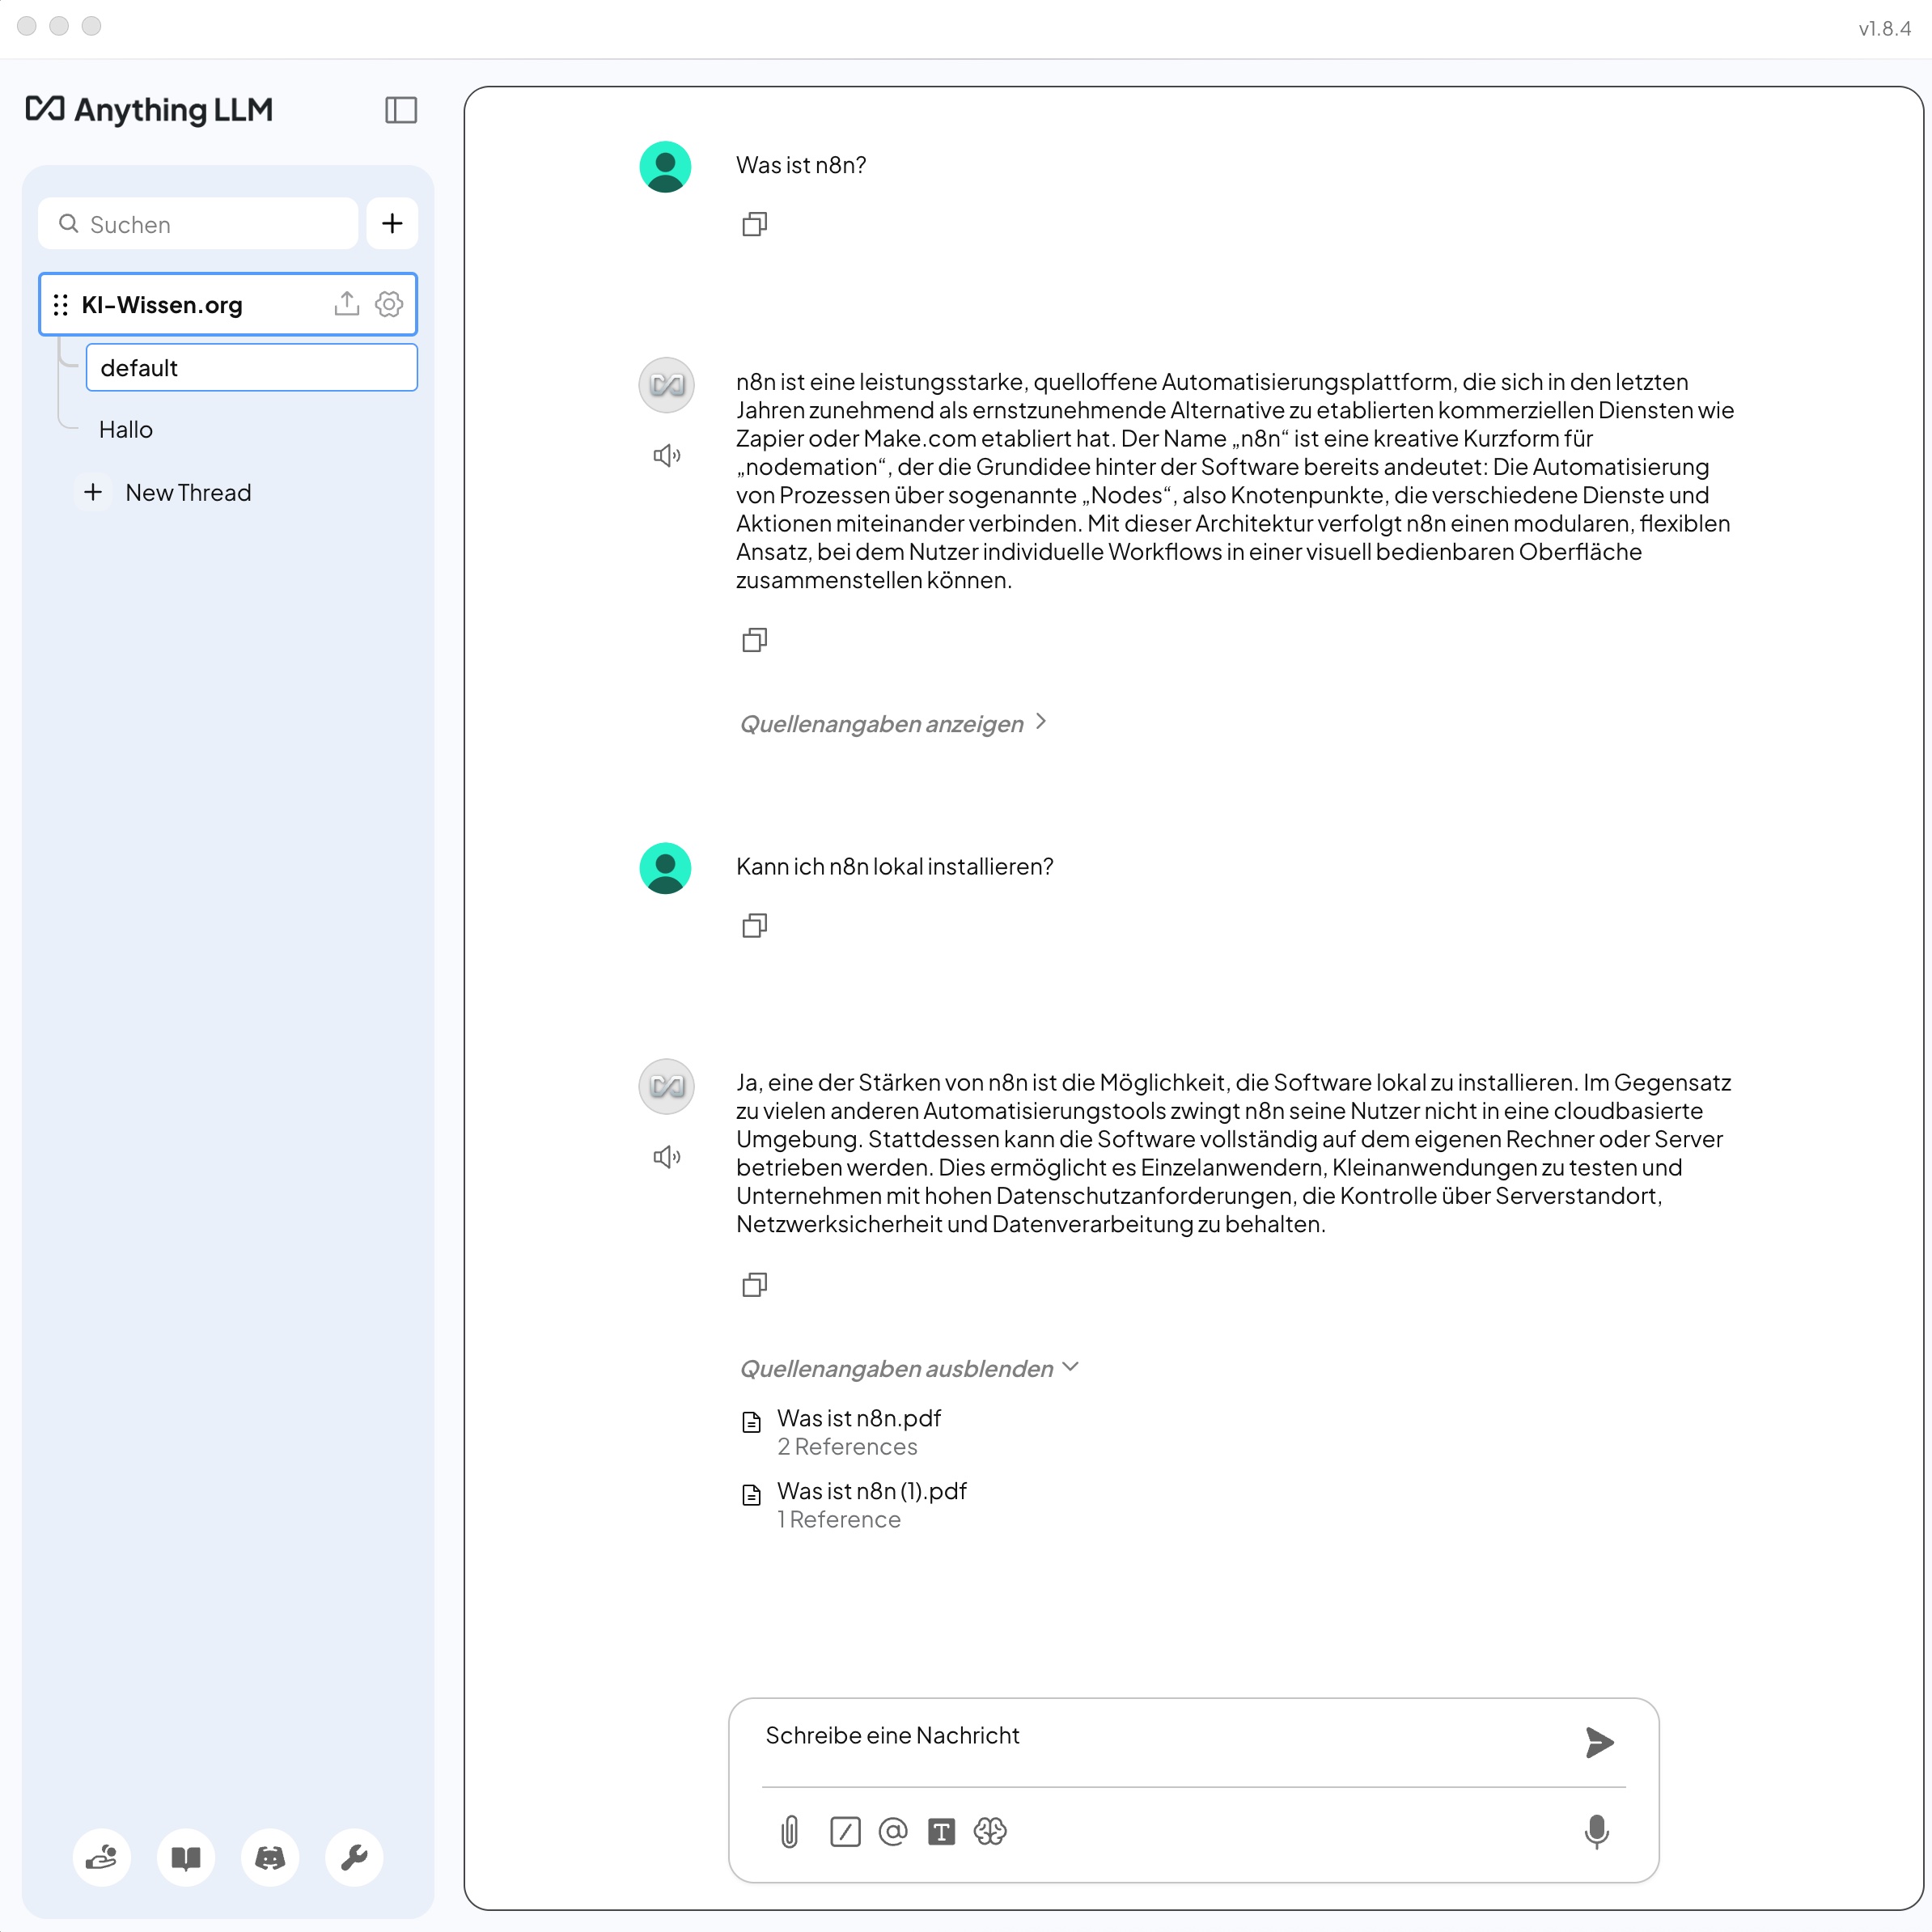The image size is (1932, 1932).
Task: Open upload documents icon for KI-Wissen.org
Action: coord(346,303)
